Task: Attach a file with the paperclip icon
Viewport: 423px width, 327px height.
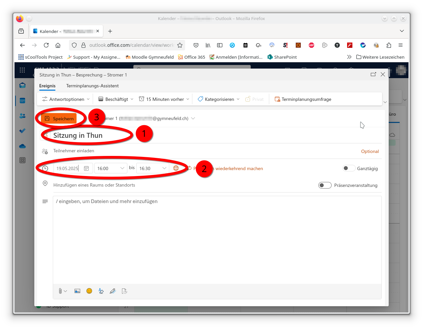Action: (60, 291)
